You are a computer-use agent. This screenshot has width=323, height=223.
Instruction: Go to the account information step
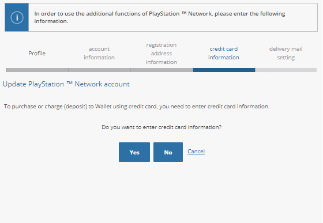click(99, 53)
